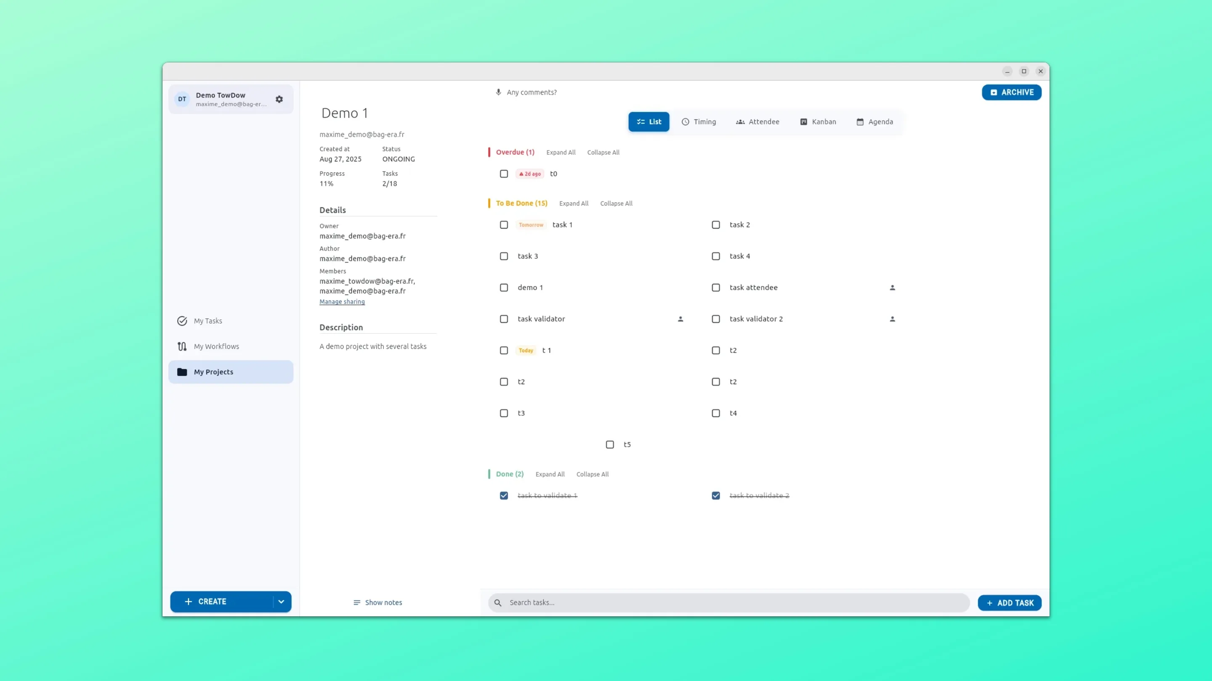This screenshot has height=681, width=1212.
Task: Mark task 4 as done
Action: pyautogui.click(x=715, y=256)
